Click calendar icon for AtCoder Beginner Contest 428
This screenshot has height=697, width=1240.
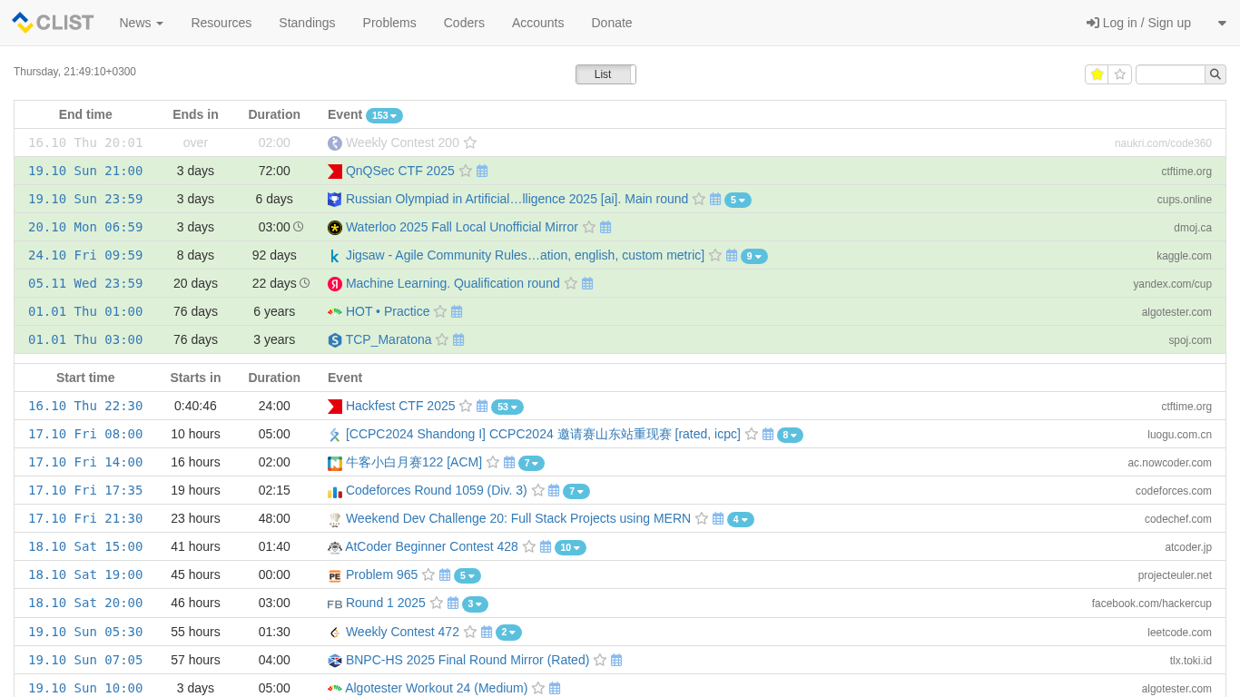(x=546, y=546)
